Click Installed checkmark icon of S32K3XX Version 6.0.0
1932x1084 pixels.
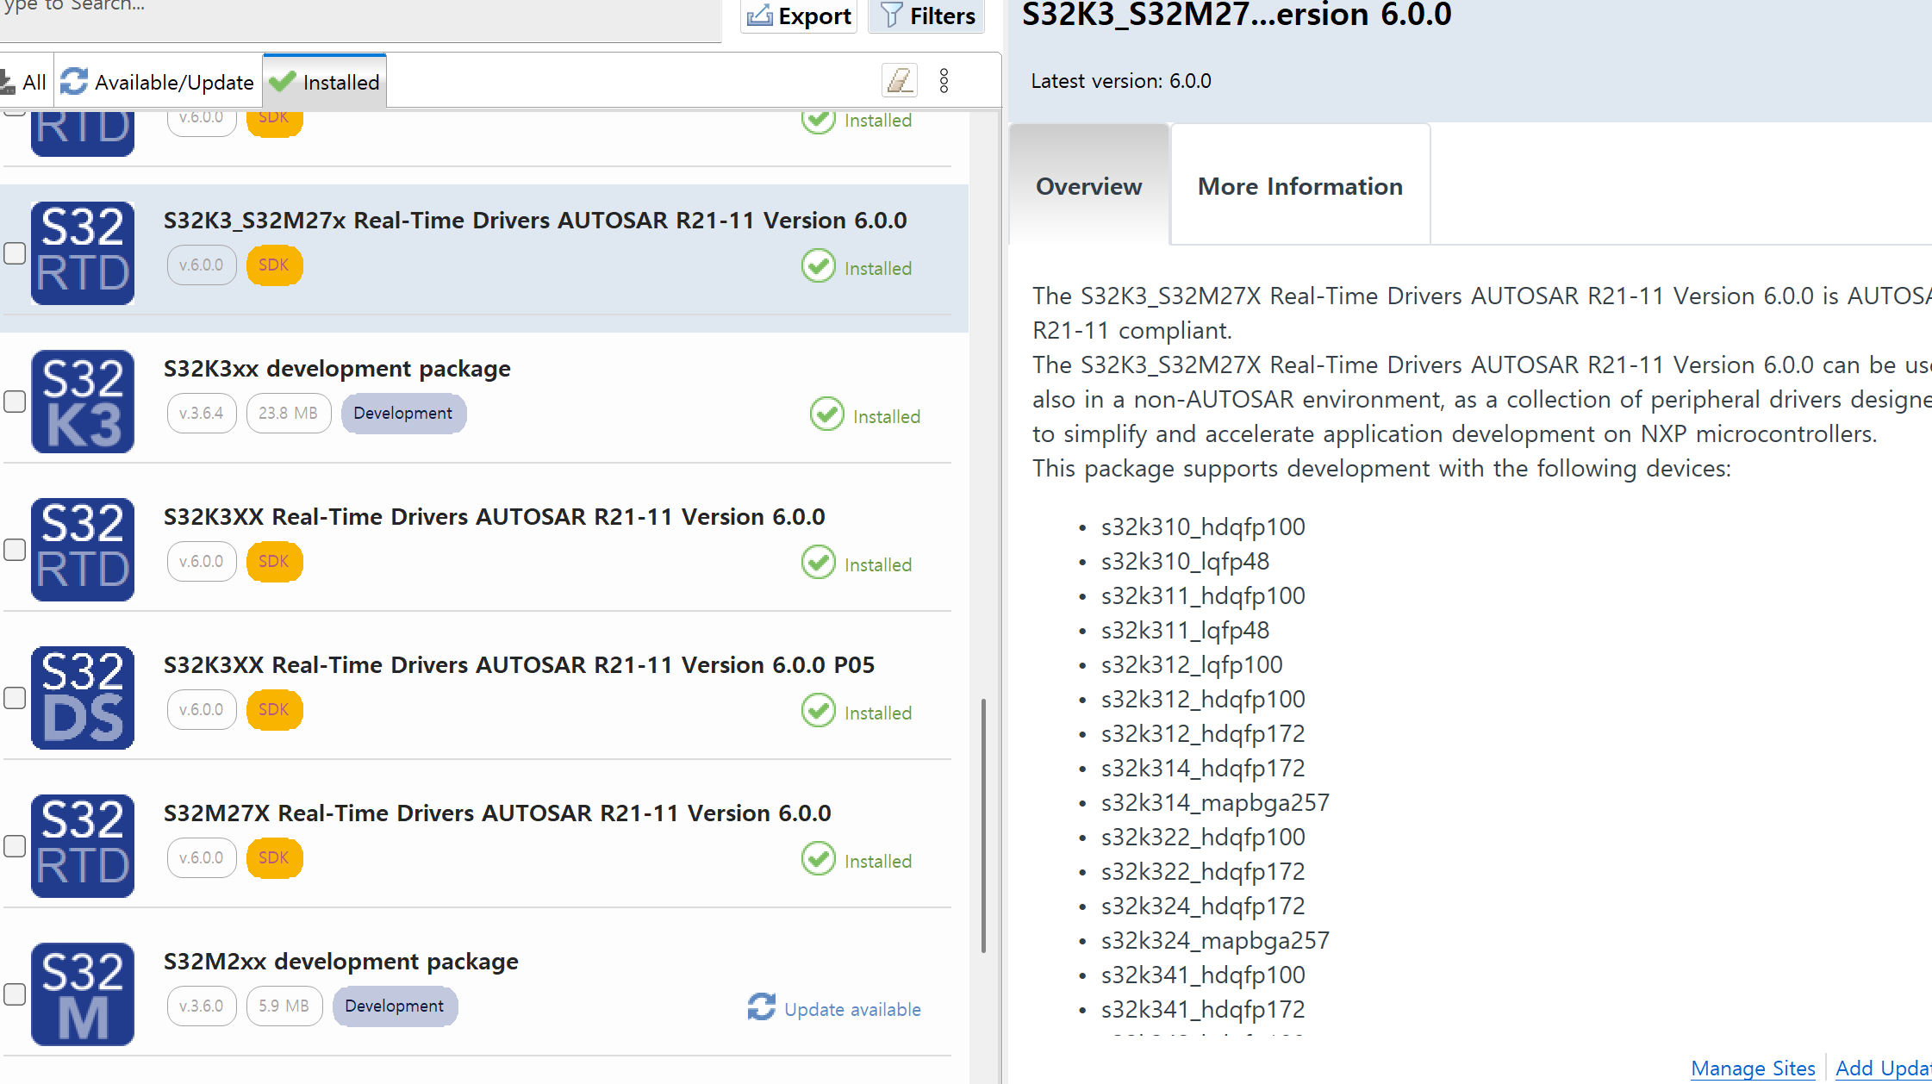[x=819, y=563]
